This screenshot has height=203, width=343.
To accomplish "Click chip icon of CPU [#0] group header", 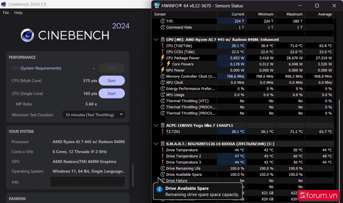I will [x=163, y=40].
